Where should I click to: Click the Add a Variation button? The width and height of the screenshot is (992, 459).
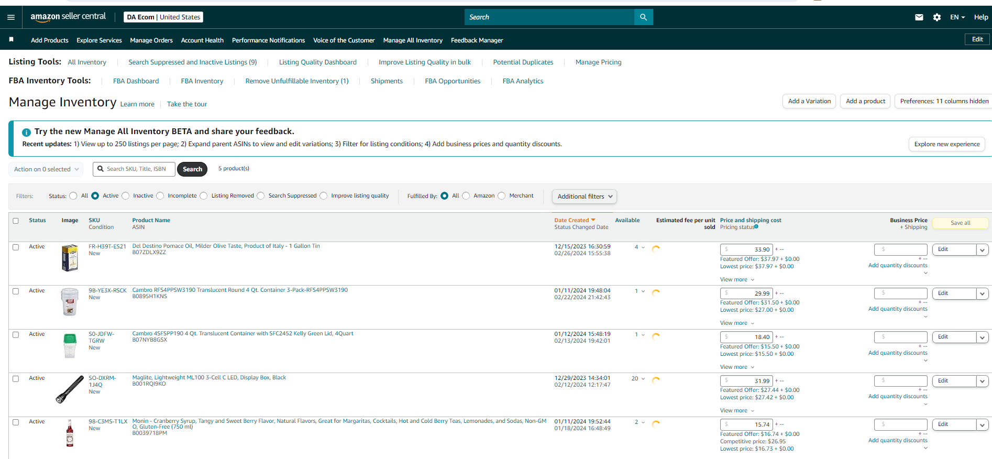[809, 101]
